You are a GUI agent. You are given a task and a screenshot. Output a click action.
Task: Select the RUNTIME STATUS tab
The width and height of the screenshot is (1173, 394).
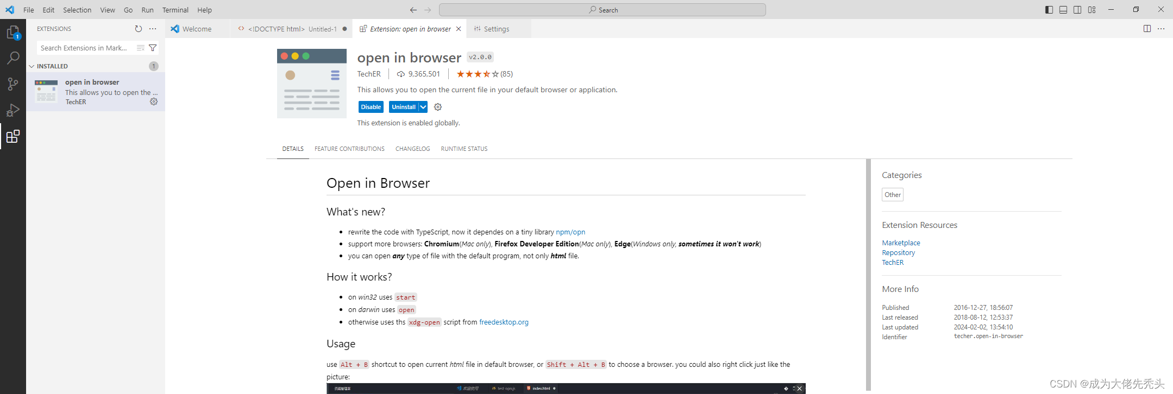[464, 149]
